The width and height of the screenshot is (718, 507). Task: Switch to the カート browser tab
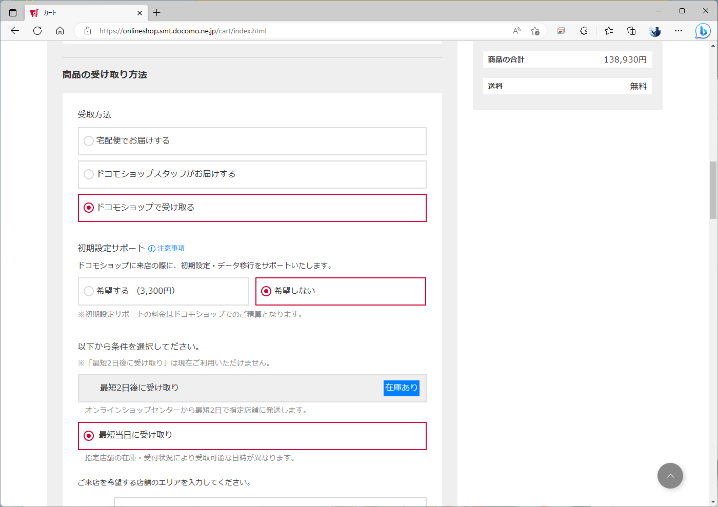coord(86,13)
